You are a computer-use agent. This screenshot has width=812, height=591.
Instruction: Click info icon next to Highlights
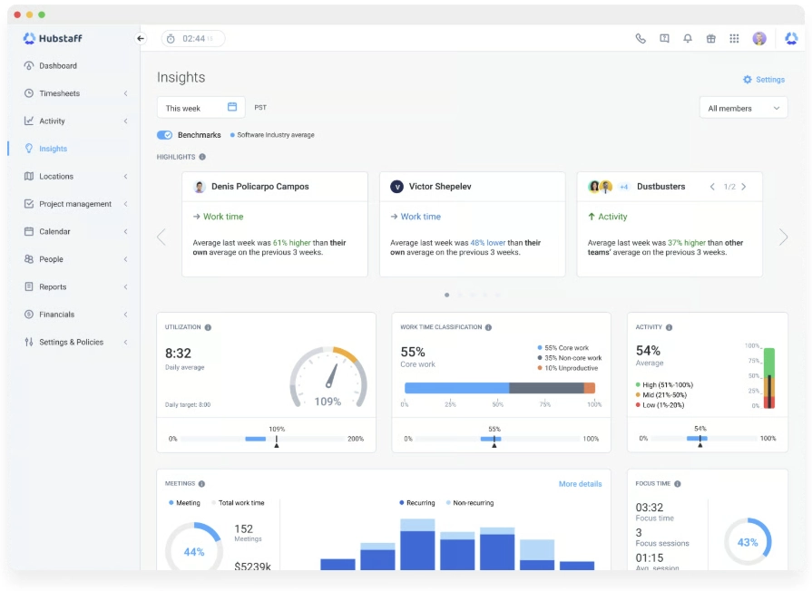coord(202,157)
